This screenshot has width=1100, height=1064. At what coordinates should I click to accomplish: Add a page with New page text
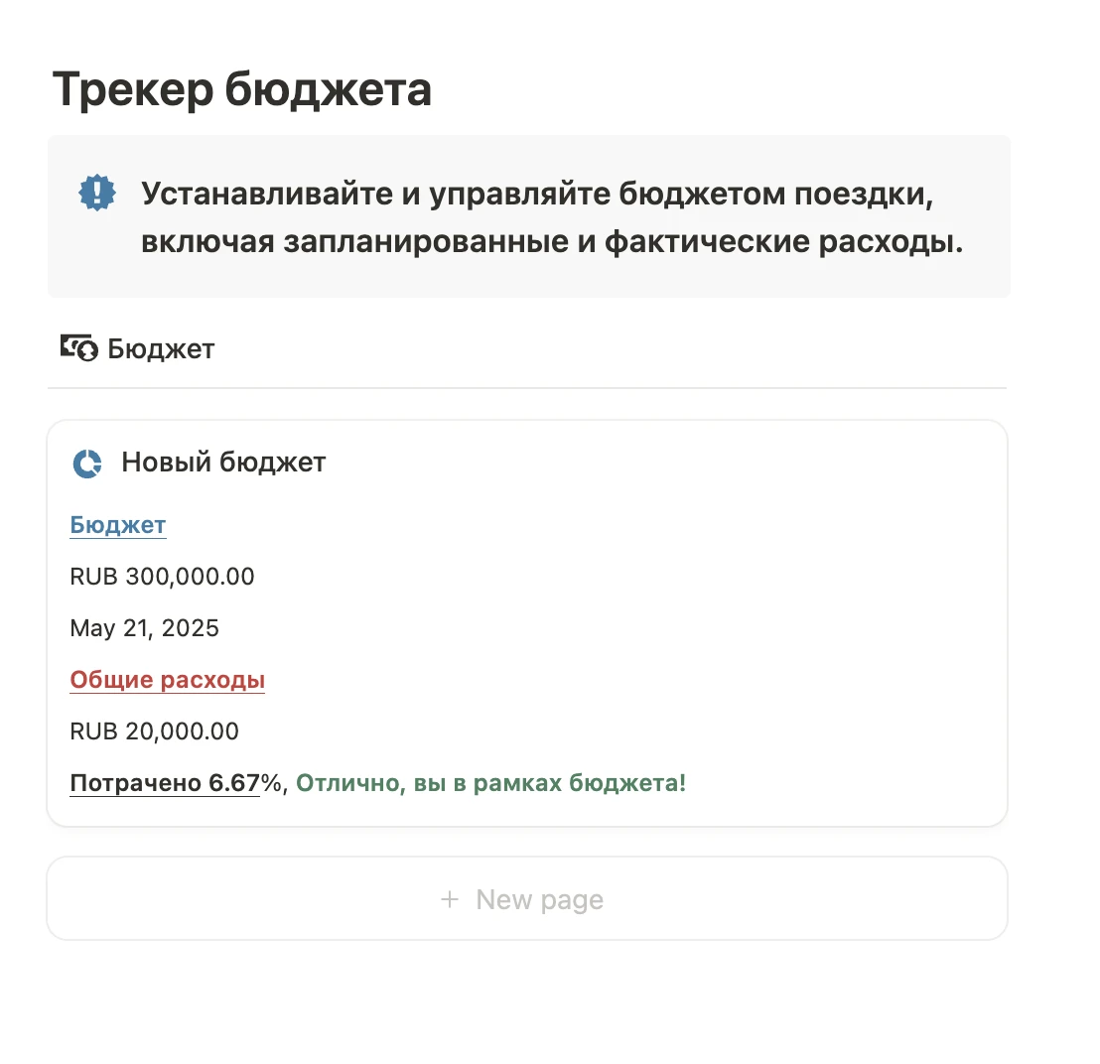click(x=539, y=899)
